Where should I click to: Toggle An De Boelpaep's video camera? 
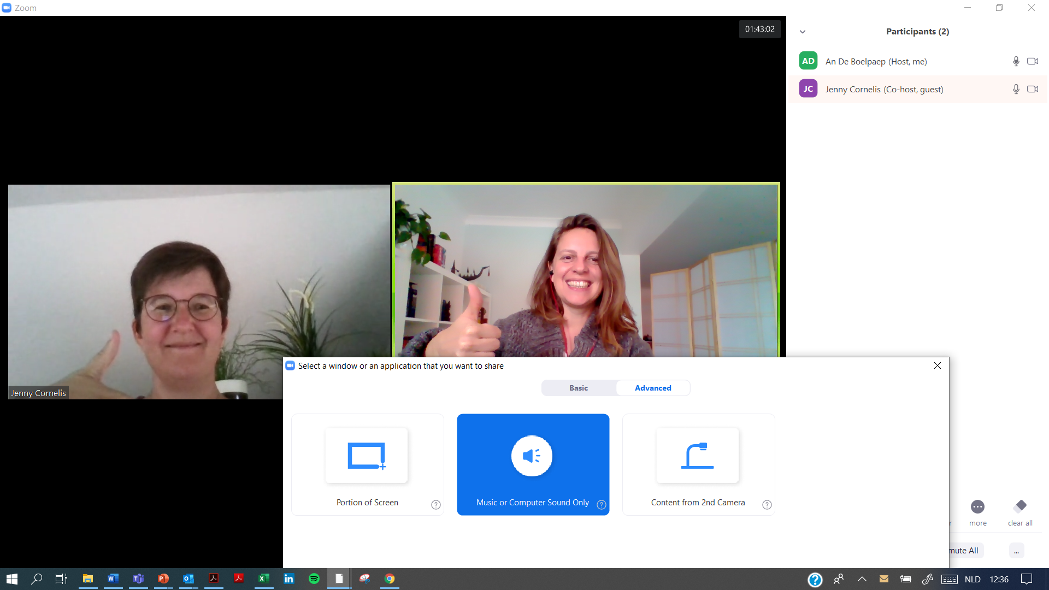coord(1033,61)
